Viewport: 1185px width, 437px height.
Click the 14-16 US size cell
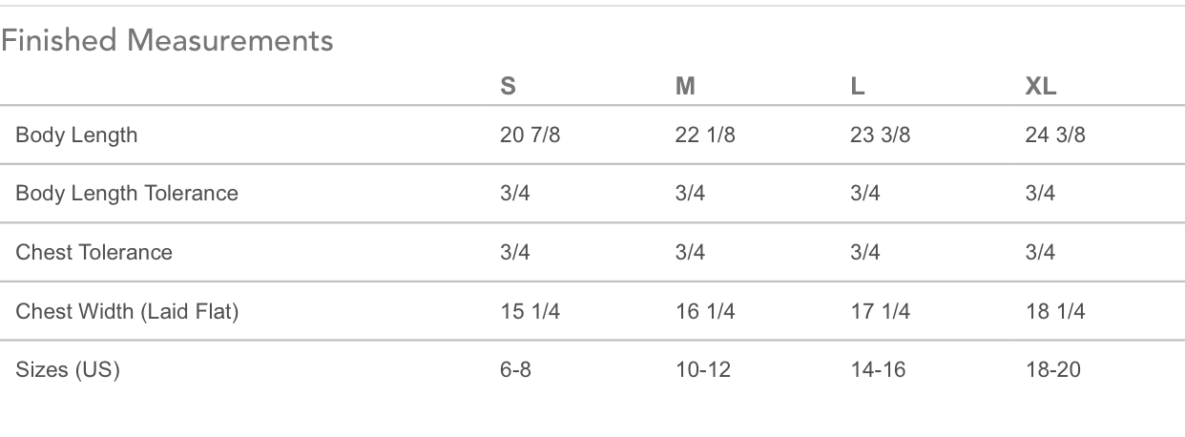[x=878, y=369]
